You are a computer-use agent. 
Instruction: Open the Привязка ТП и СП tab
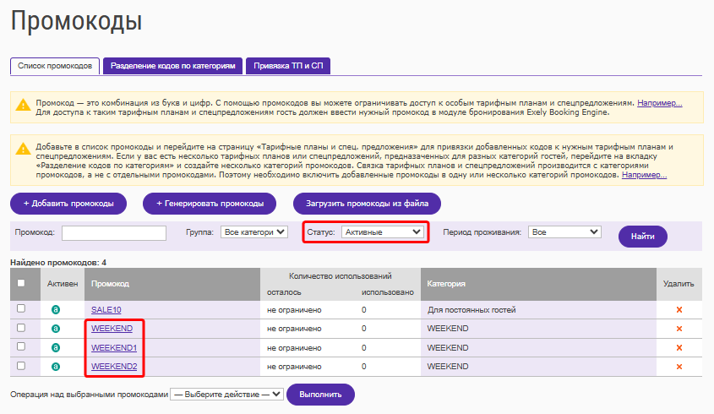point(288,66)
